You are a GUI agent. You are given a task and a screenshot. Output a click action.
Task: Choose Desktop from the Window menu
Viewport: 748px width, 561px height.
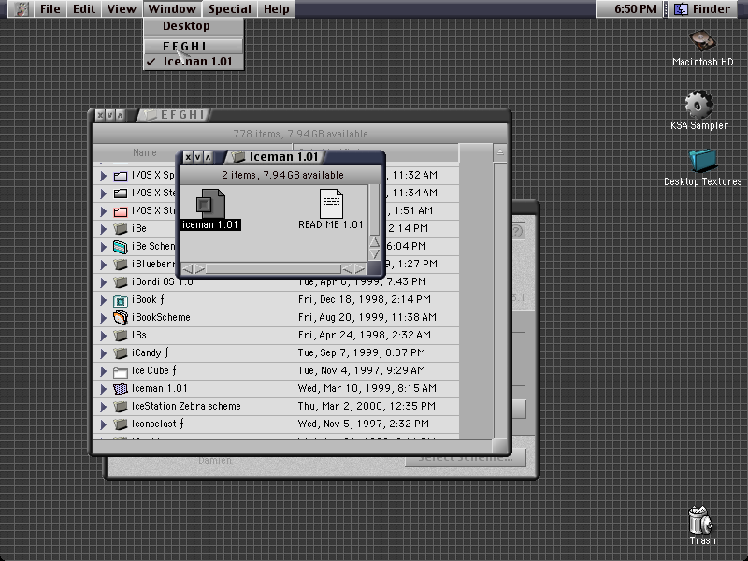(194, 26)
